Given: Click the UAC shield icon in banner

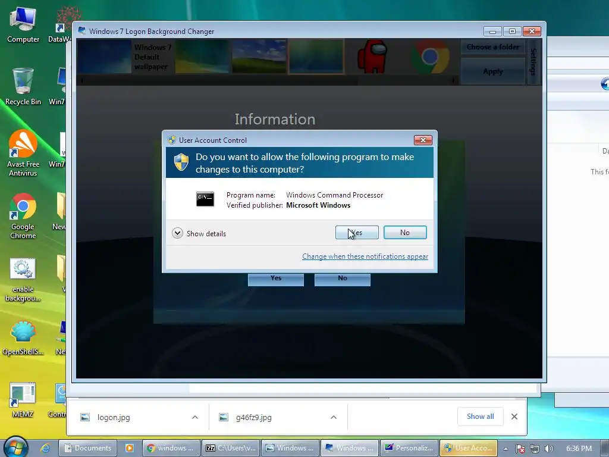Looking at the screenshot, I should (x=181, y=162).
